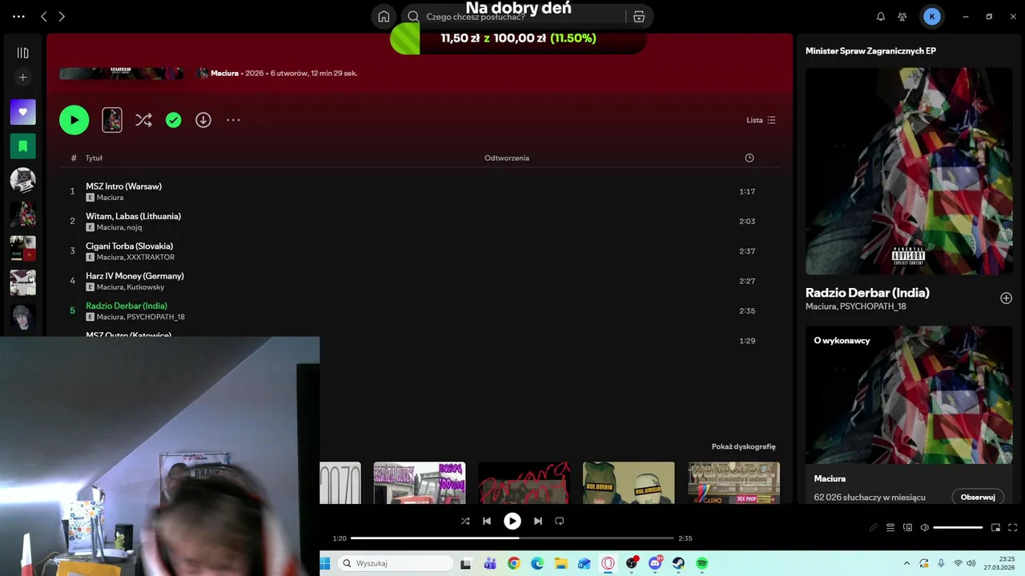Open the three-dot app menu at top left
Screen dimensions: 1025x576
coord(18,16)
